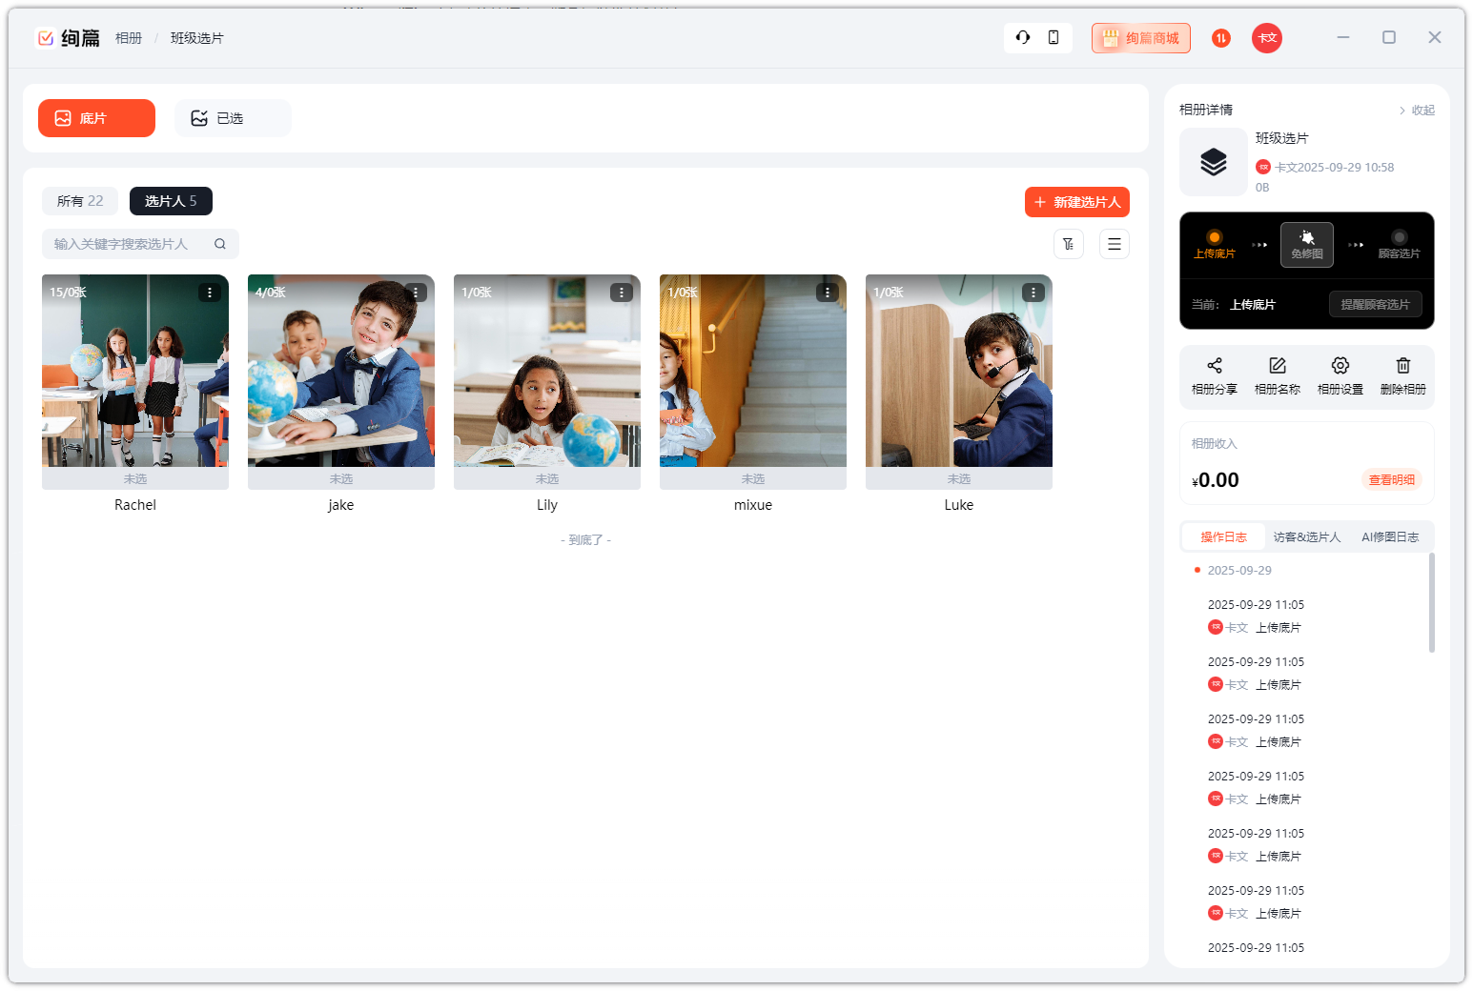Viewport: 1473px width, 991px height.
Task: Select the 所有 22 filter
Action: [80, 201]
